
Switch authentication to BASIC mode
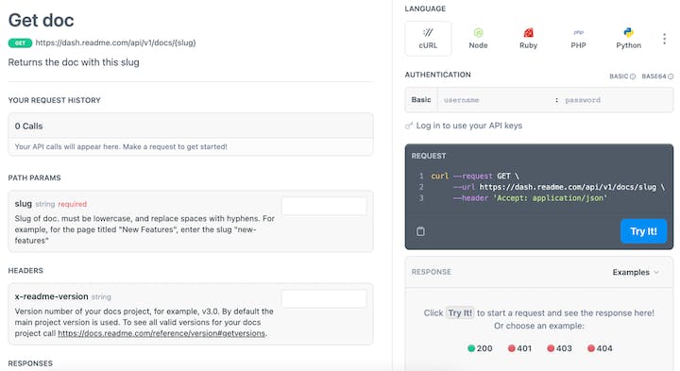619,76
